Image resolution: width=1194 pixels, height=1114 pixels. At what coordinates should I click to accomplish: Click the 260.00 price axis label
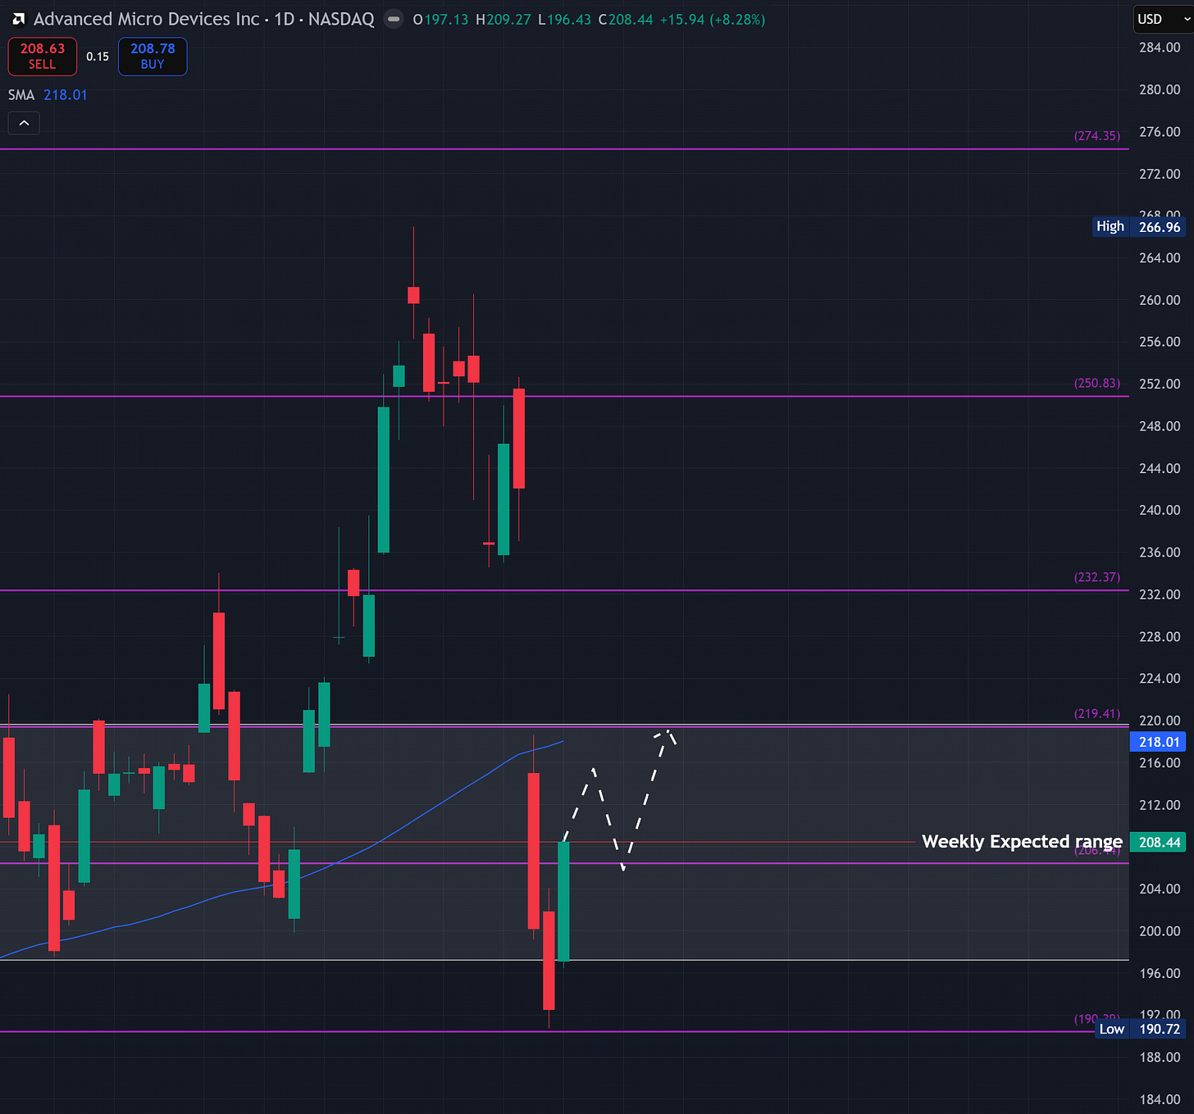(1160, 300)
